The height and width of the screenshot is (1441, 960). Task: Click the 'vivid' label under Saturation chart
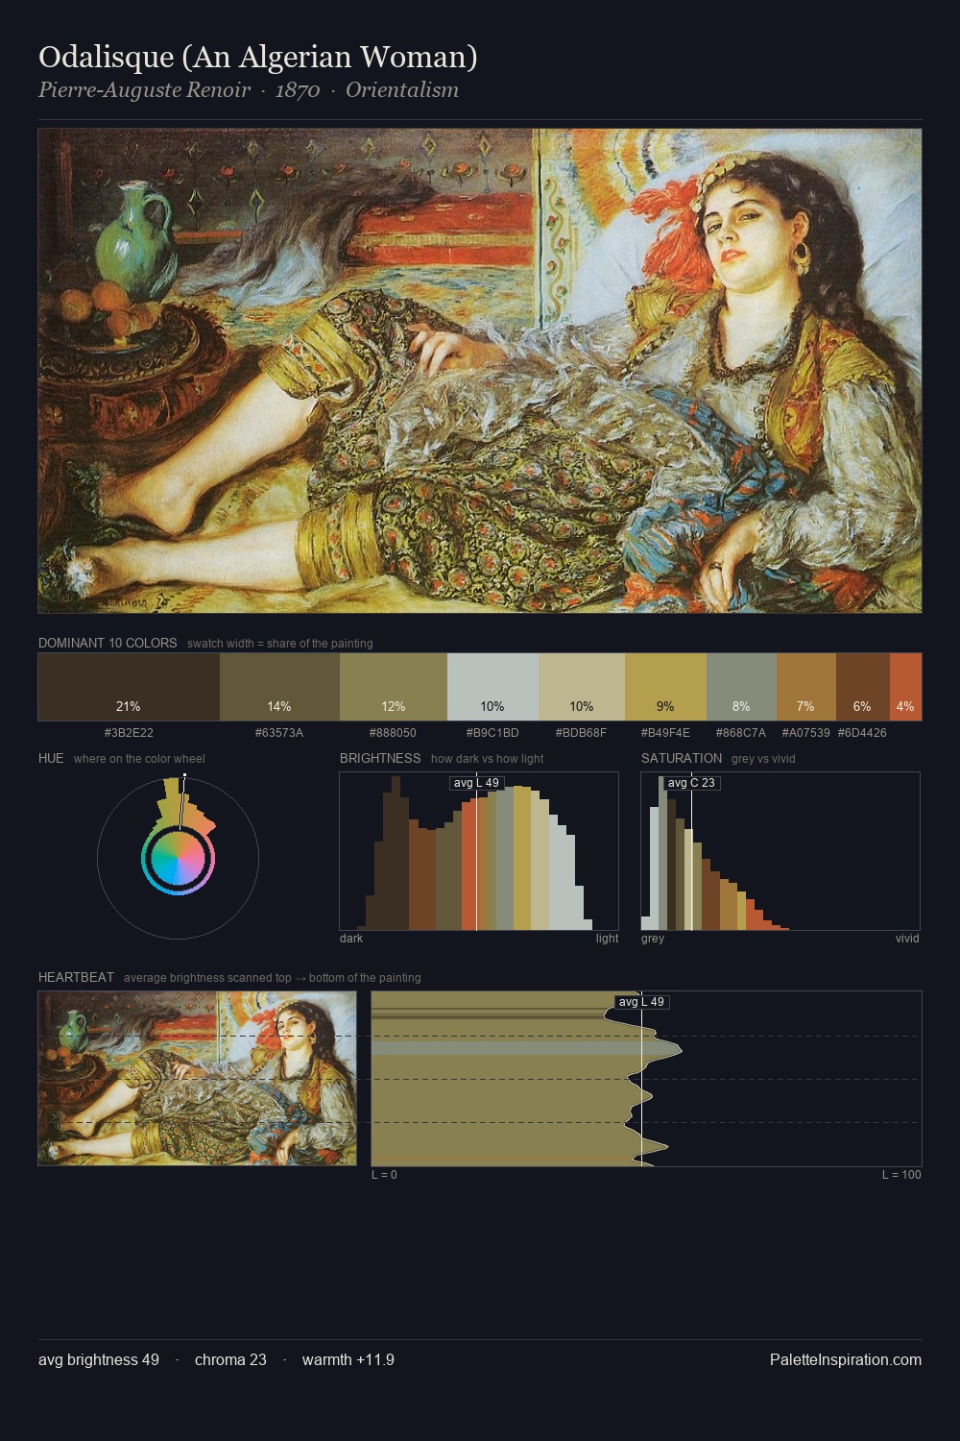pyautogui.click(x=907, y=939)
